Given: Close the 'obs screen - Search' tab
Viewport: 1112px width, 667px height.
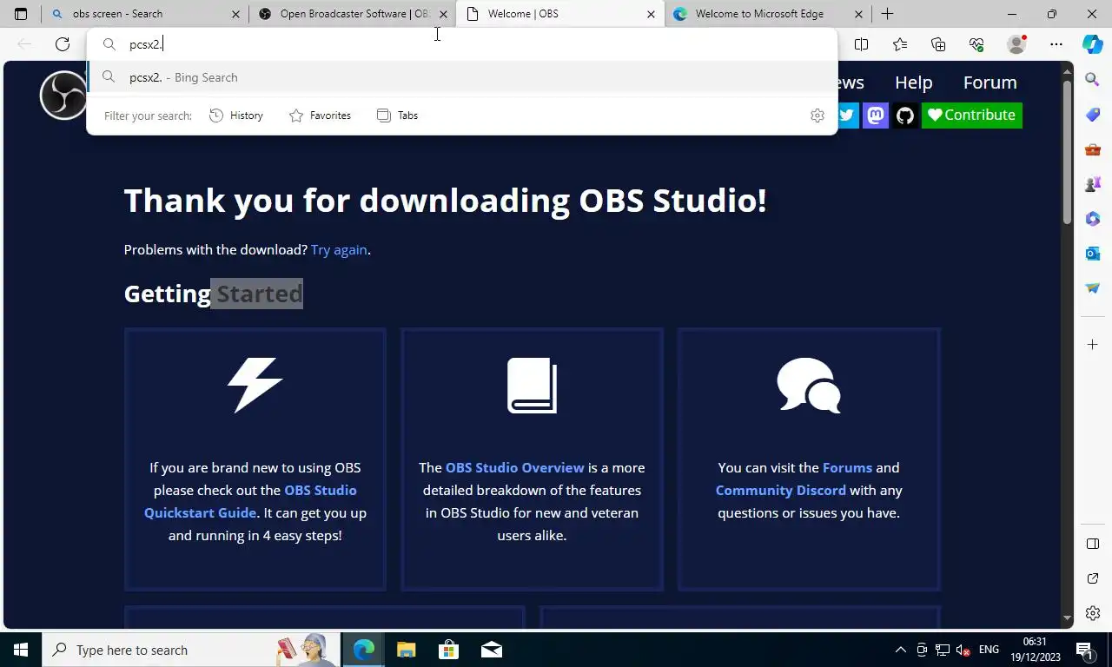Looking at the screenshot, I should point(236,14).
